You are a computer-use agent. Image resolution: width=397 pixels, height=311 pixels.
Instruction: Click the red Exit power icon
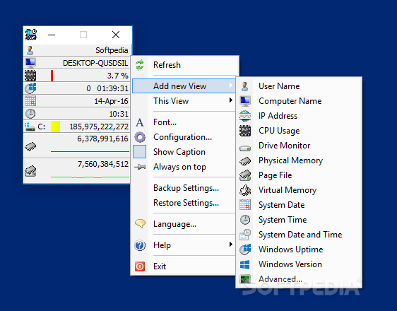pyautogui.click(x=140, y=266)
